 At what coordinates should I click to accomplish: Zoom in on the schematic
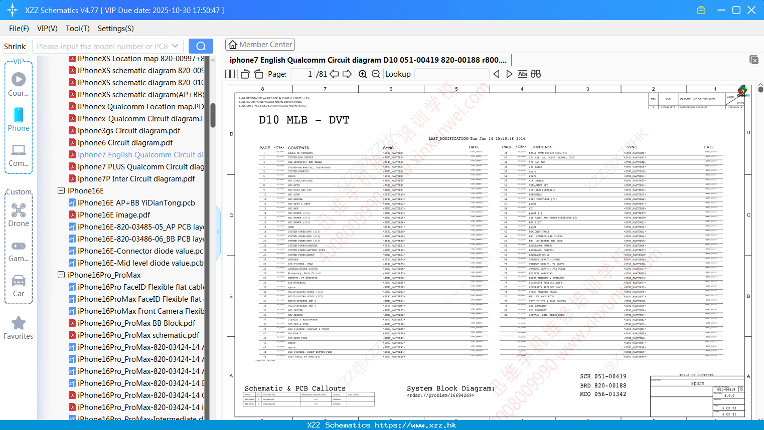pos(363,74)
